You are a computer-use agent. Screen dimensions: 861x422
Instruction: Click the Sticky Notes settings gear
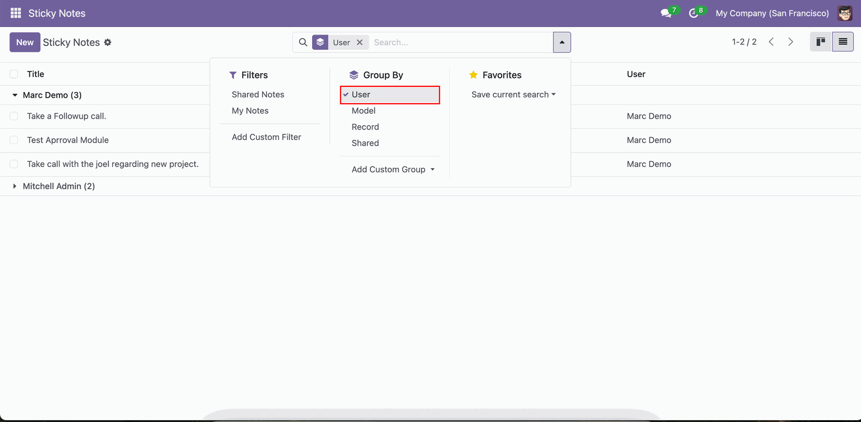coord(108,42)
